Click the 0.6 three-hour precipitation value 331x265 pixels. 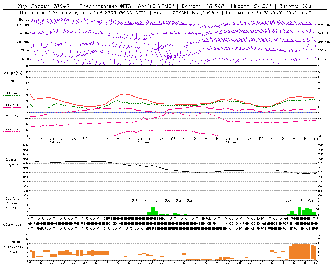point(168,201)
